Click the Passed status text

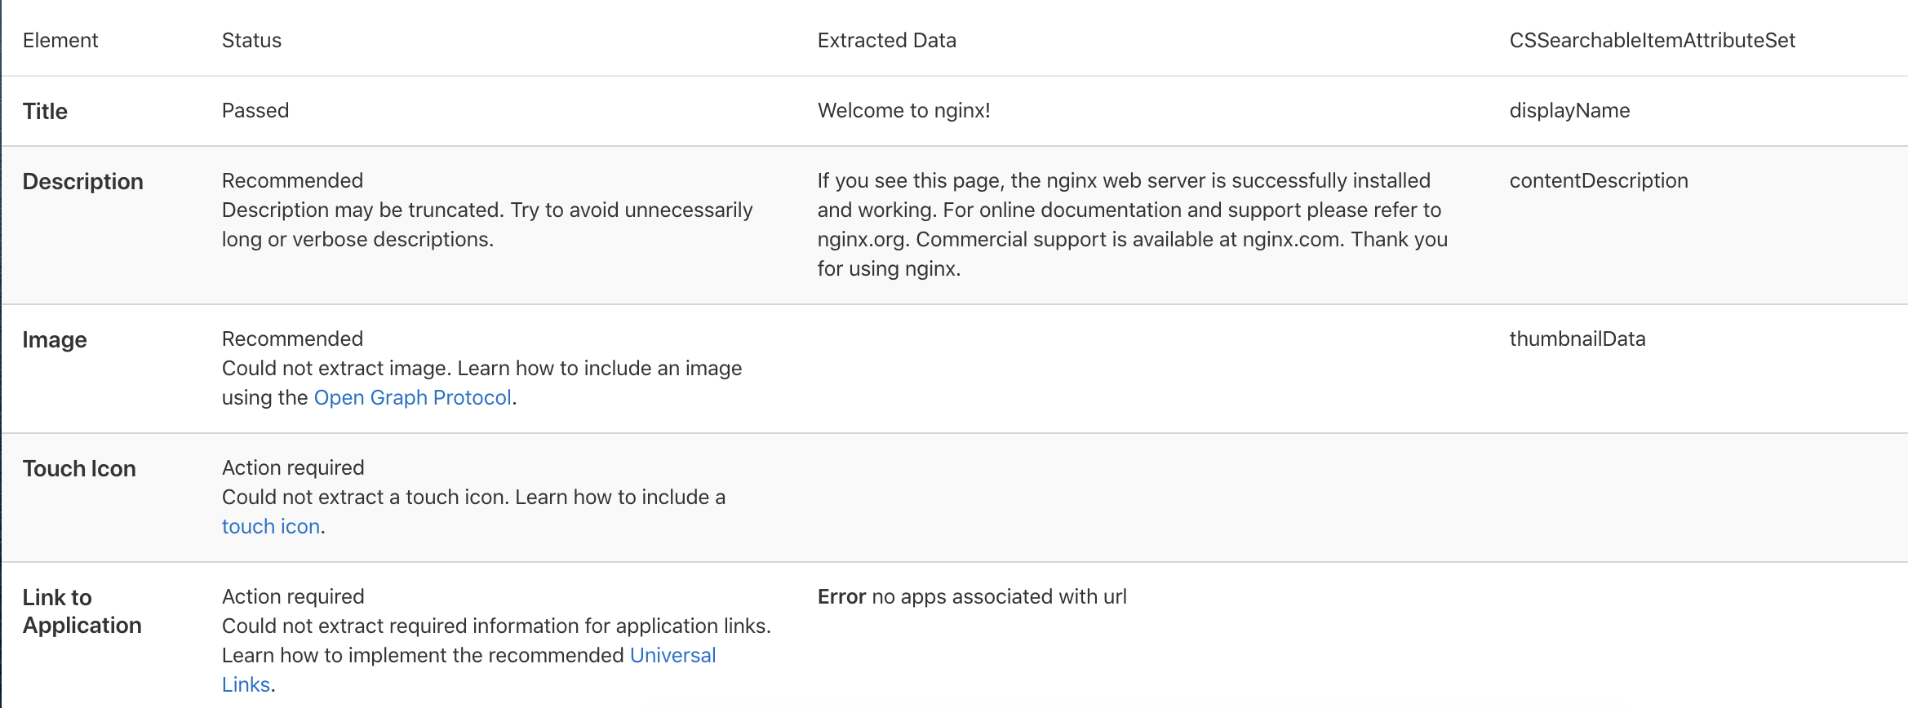pyautogui.click(x=255, y=110)
